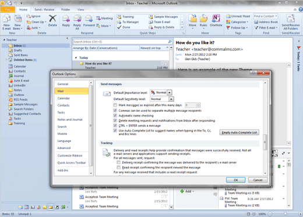Click the zoom slider in status bar
Image resolution: width=303 pixels, height=217 pixels.
tap(285, 214)
